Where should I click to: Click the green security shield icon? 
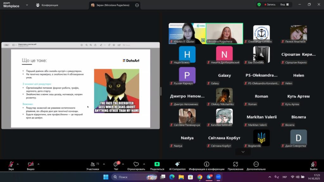coord(259,5)
